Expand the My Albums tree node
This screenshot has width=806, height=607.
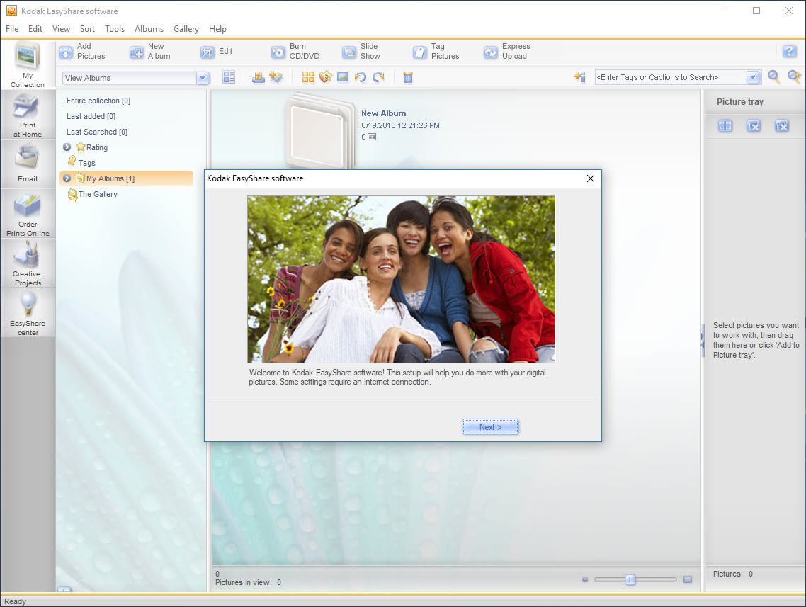point(67,178)
